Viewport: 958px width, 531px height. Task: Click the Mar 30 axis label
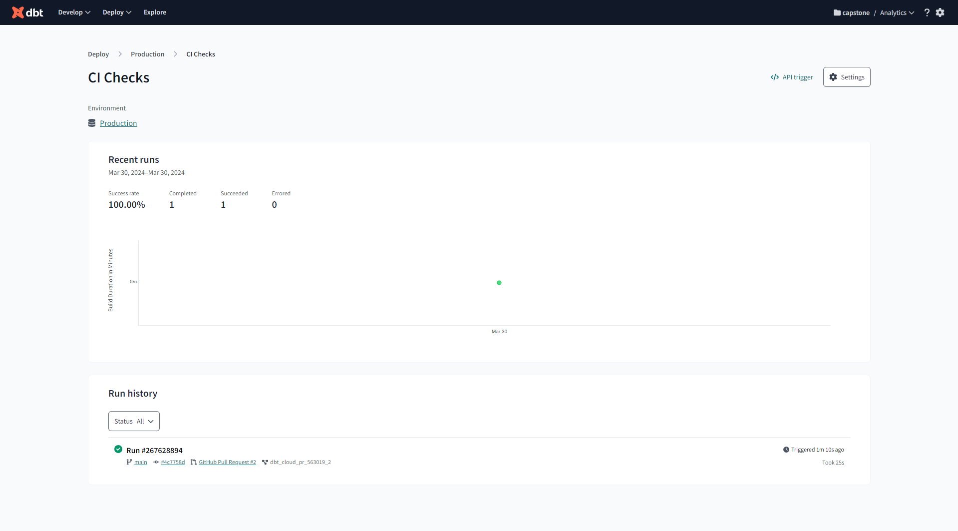pos(499,332)
